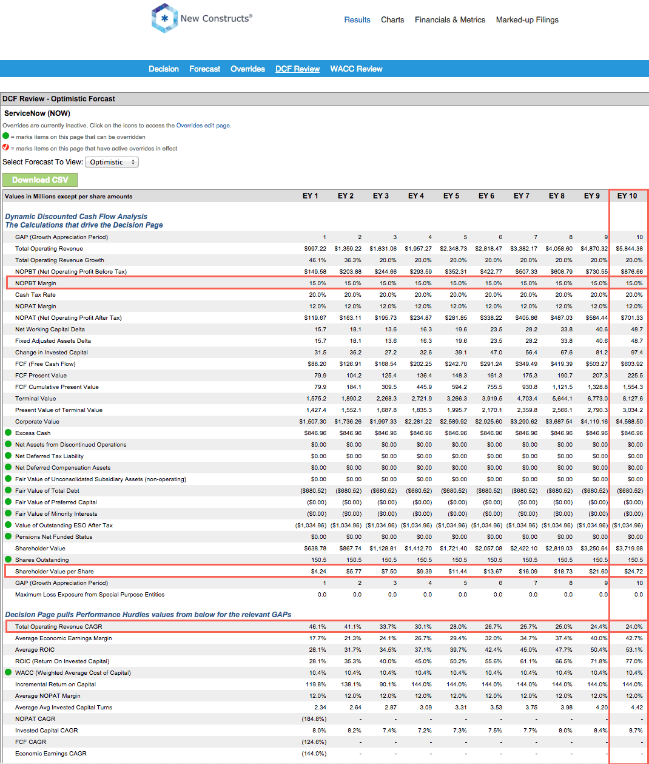
Task: Click the red legend icon for active overrides
Action: click(6, 147)
